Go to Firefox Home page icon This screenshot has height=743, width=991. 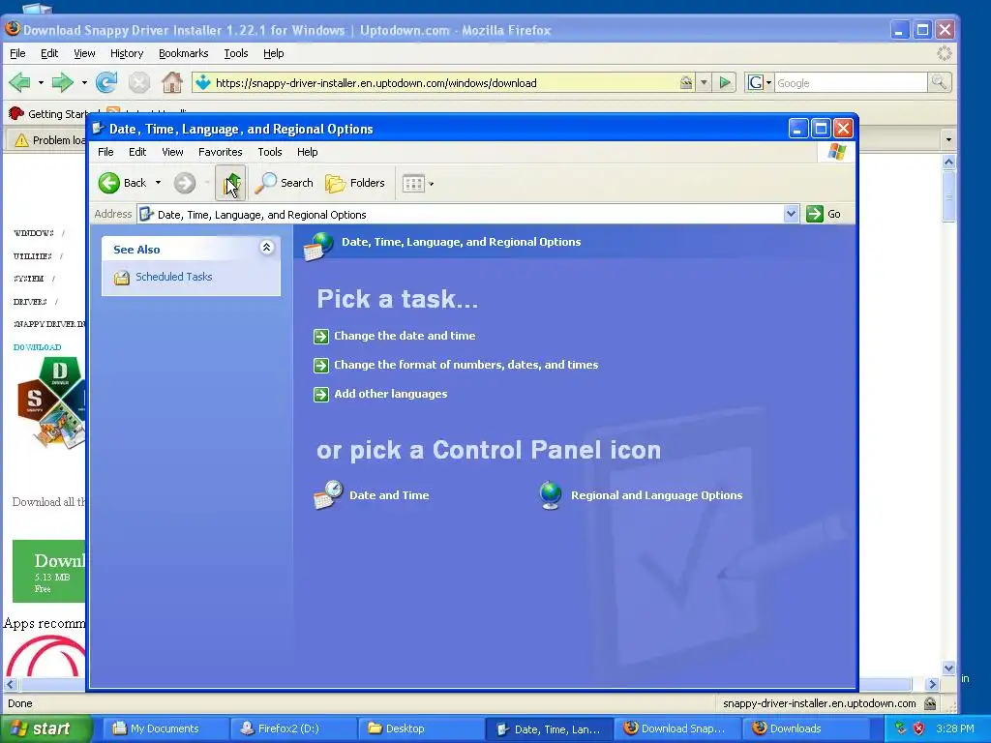(x=172, y=83)
